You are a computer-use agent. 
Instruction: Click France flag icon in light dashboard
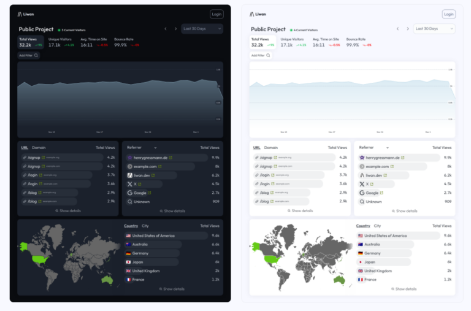click(361, 280)
